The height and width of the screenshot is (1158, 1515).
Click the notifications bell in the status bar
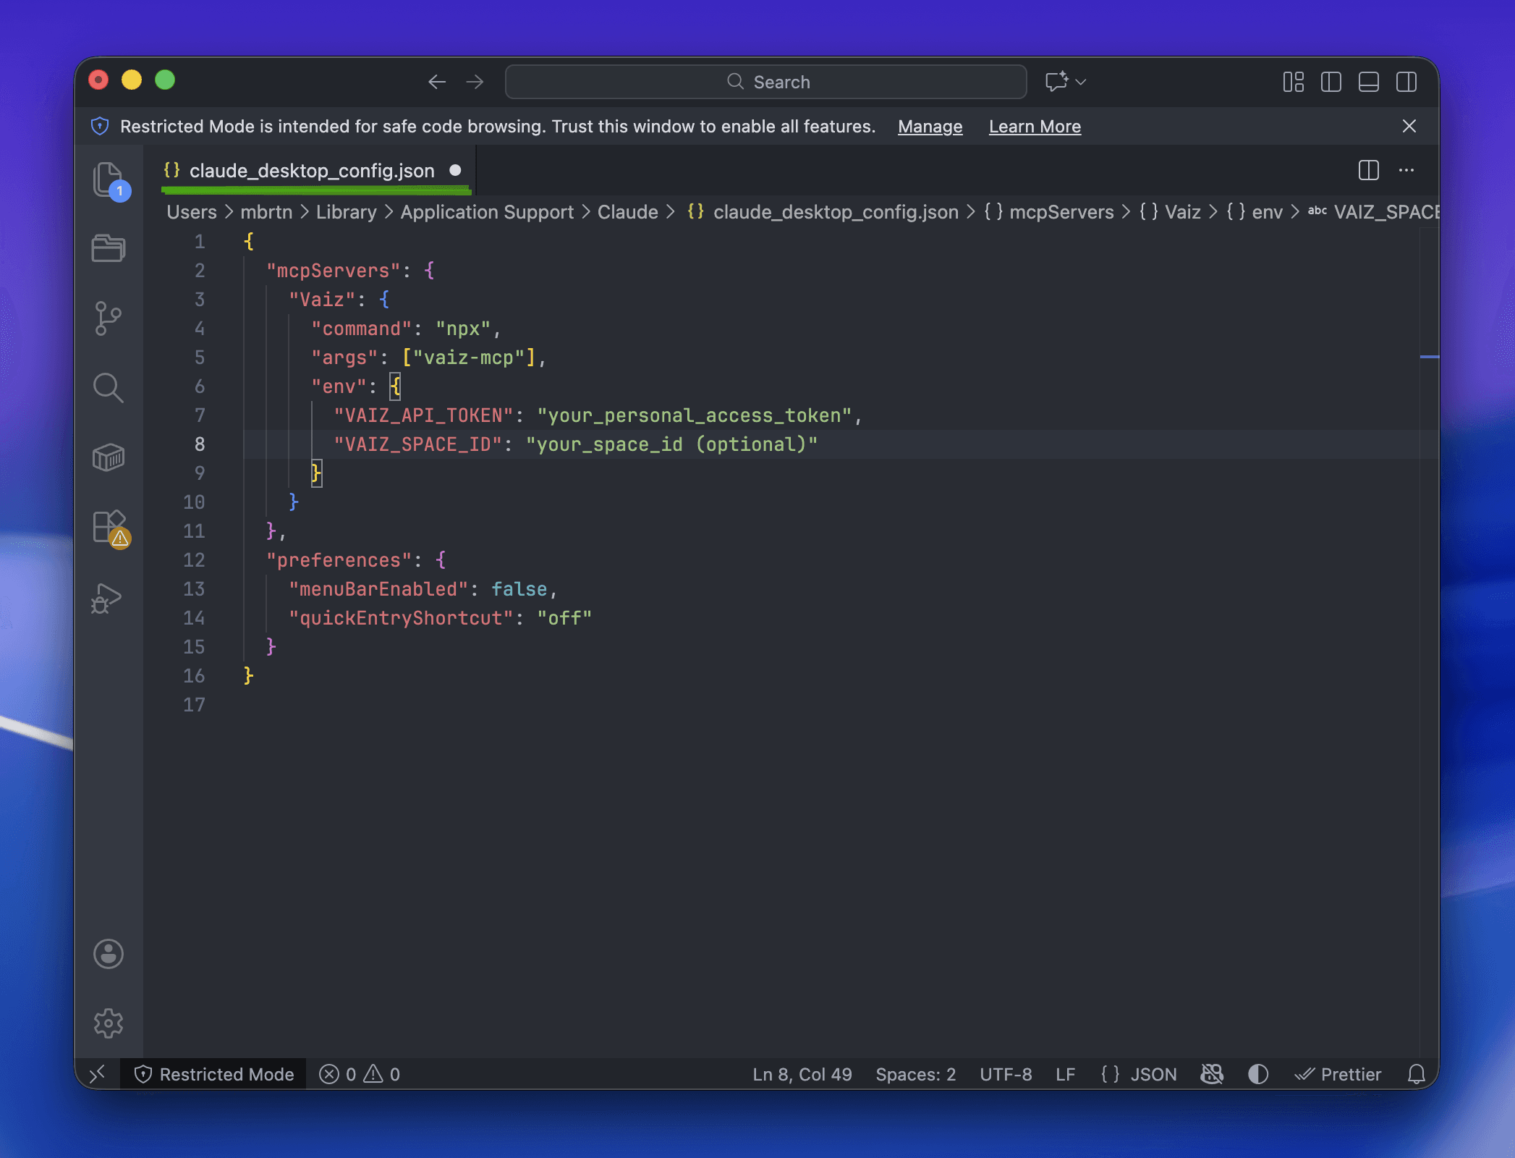pyautogui.click(x=1416, y=1074)
